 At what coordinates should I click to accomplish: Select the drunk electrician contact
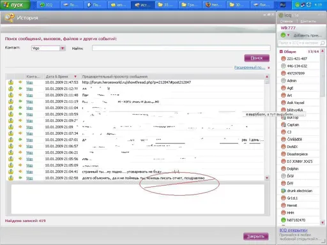[x=300, y=191]
